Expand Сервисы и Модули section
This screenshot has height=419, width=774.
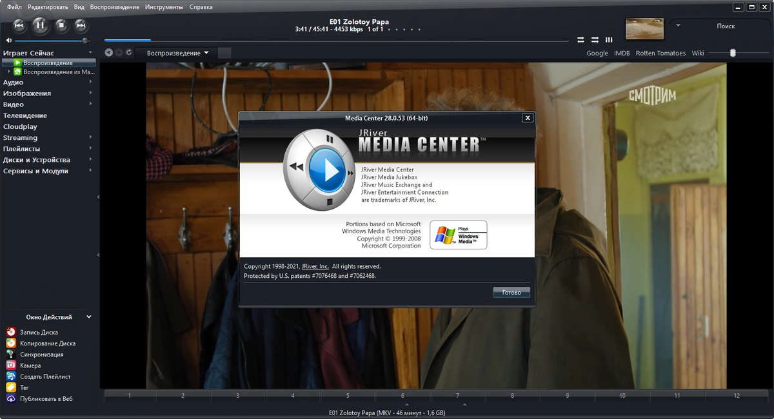90,171
